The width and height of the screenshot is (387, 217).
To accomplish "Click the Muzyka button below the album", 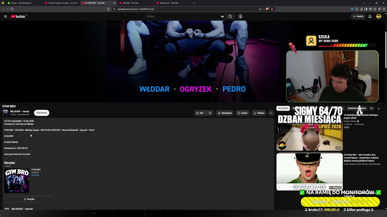I will pos(29,199).
